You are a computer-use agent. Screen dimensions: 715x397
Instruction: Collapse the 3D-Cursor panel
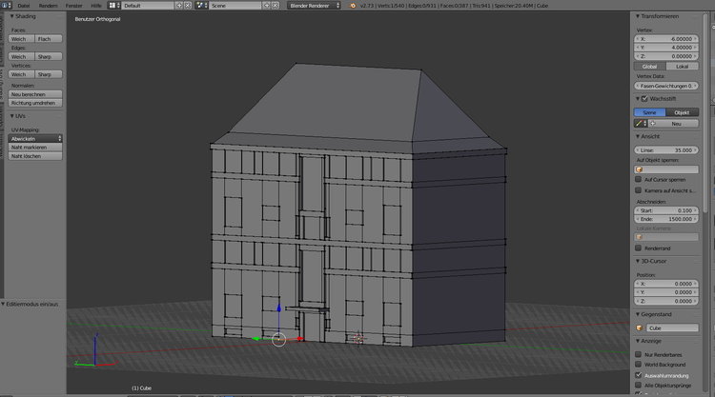click(638, 261)
